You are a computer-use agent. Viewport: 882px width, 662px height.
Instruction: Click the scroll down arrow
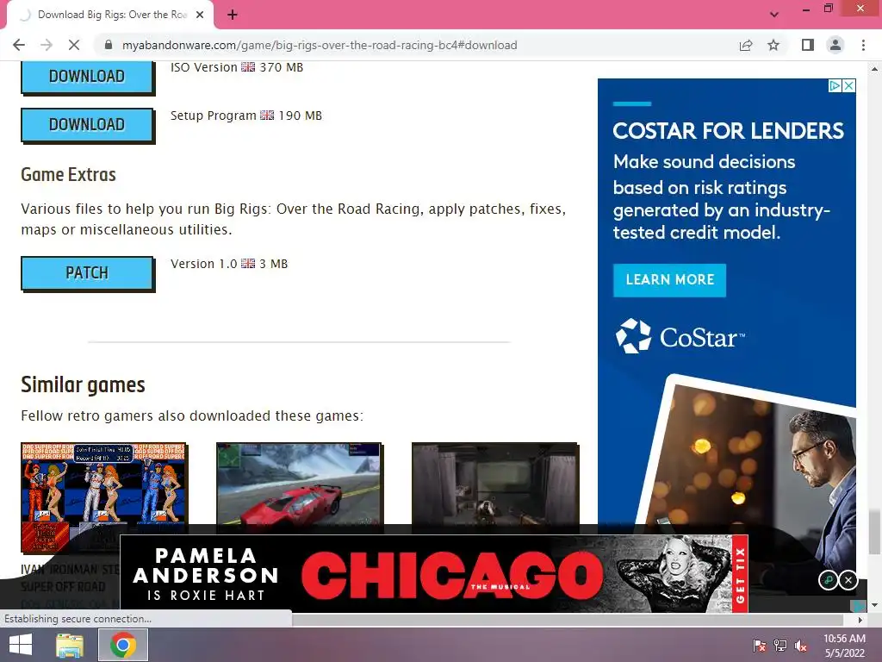pyautogui.click(x=874, y=605)
